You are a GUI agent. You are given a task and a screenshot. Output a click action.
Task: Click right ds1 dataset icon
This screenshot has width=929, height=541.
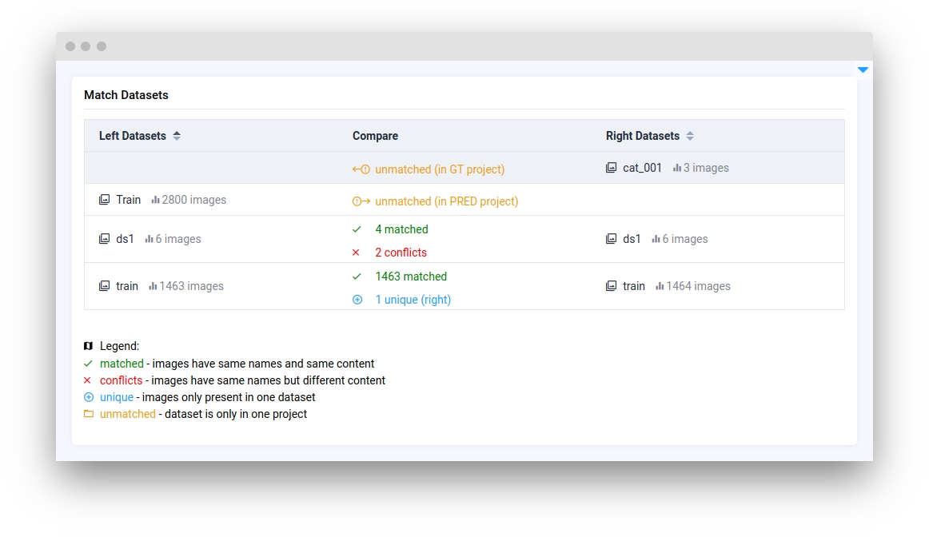[612, 239]
